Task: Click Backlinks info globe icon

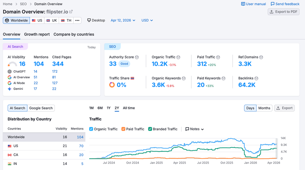Action: 256,78
